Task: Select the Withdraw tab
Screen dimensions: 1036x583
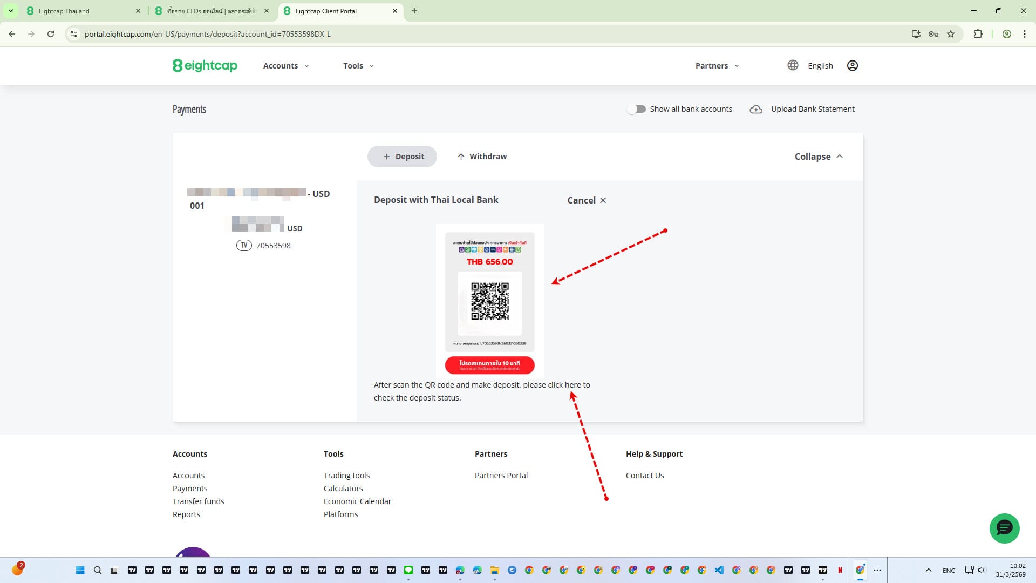Action: (482, 157)
